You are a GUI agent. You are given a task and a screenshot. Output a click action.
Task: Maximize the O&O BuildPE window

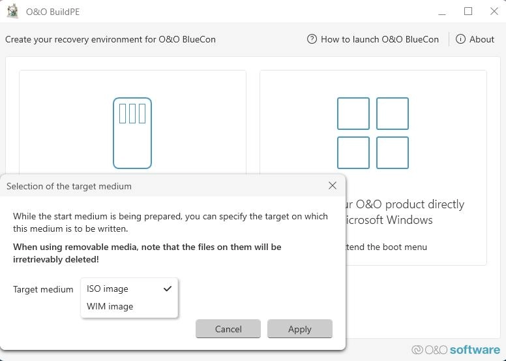468,12
